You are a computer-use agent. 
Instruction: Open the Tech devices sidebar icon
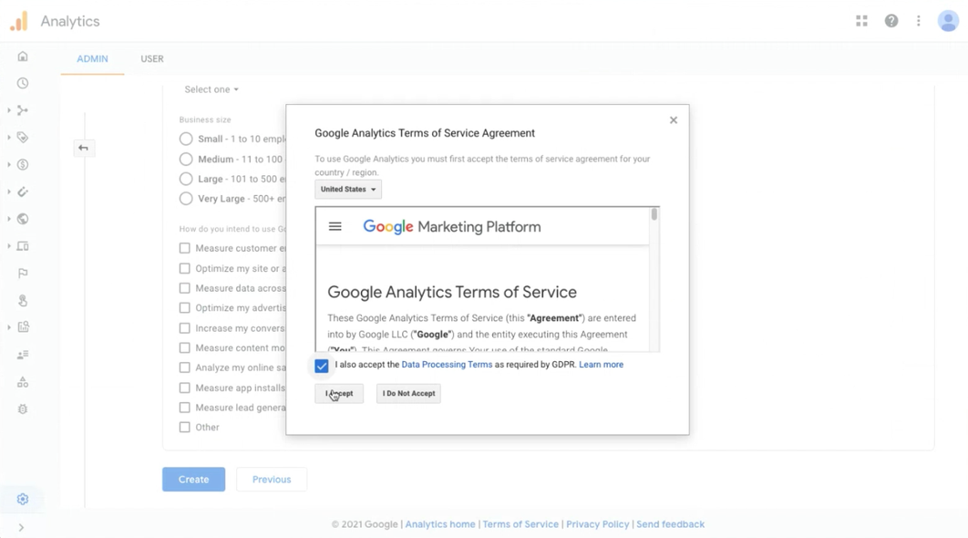[23, 246]
